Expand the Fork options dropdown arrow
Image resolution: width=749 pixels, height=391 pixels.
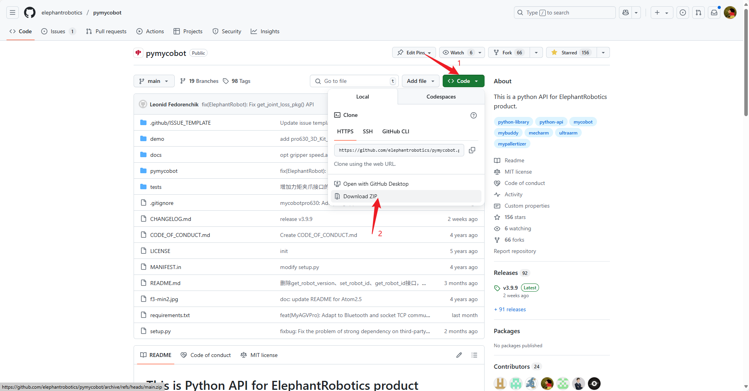[536, 52]
